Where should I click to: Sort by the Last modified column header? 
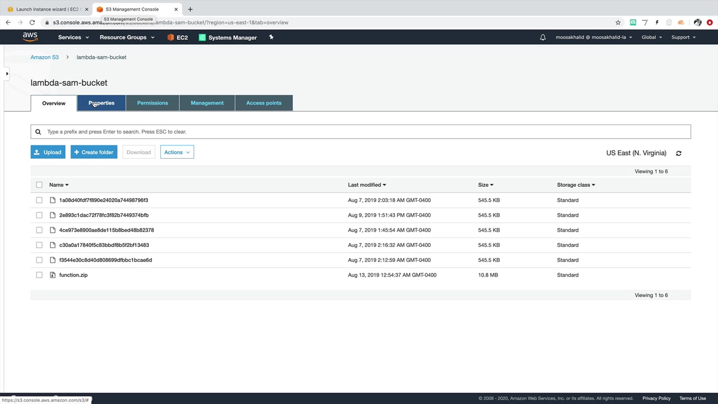(x=367, y=185)
